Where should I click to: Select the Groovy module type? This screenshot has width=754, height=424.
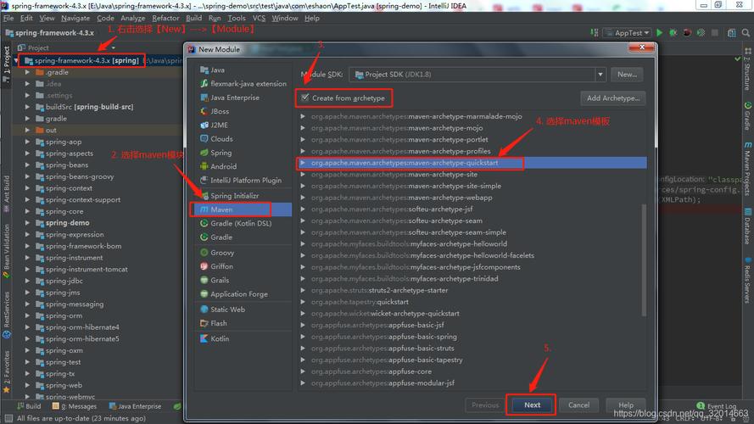click(x=217, y=253)
